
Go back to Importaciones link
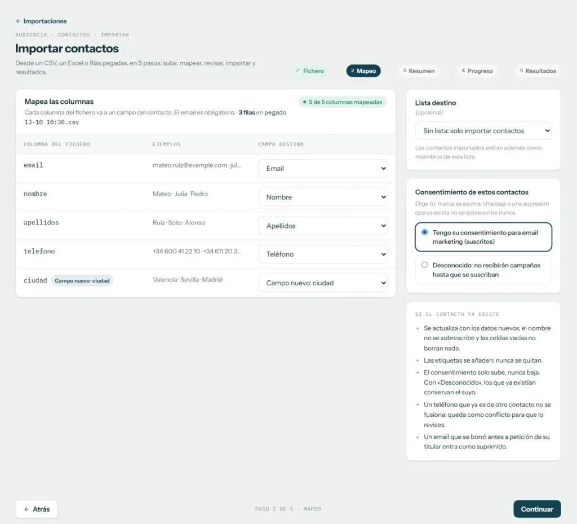(41, 21)
